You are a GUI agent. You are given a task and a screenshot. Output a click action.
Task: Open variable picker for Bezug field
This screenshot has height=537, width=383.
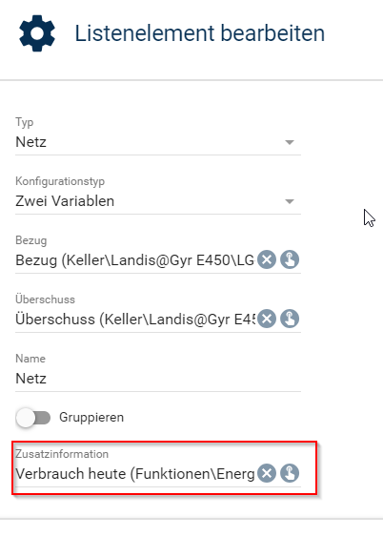click(x=290, y=259)
